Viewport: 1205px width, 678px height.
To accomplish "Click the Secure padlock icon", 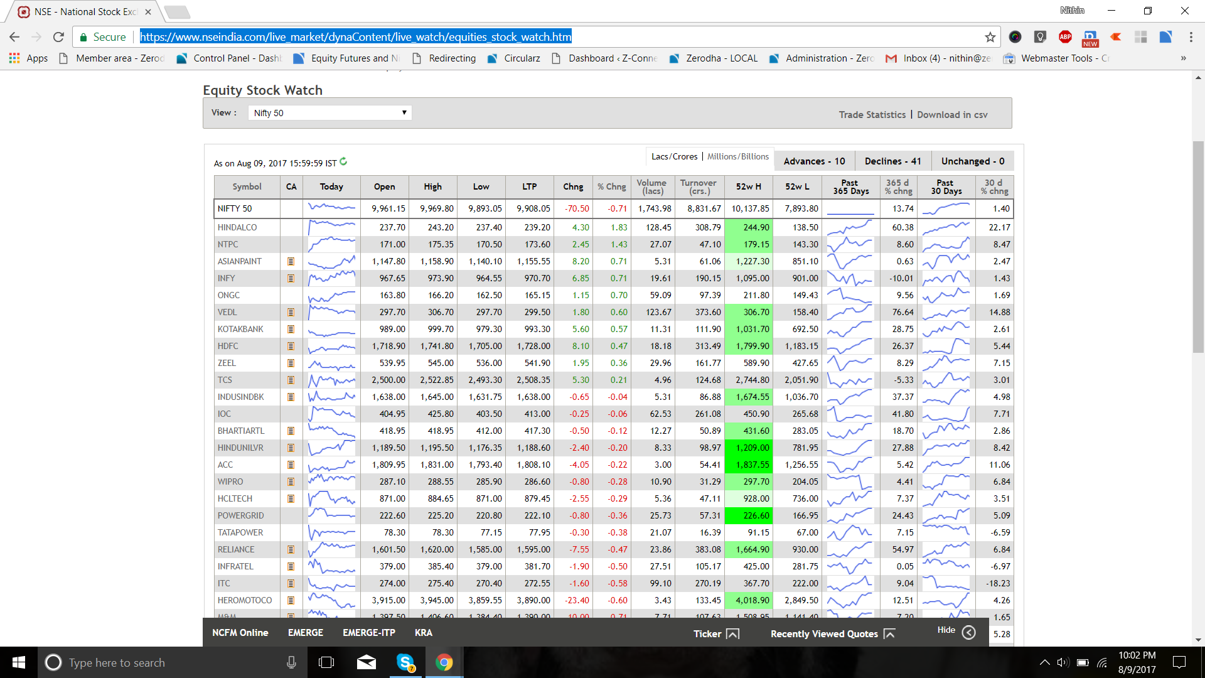I will [85, 36].
